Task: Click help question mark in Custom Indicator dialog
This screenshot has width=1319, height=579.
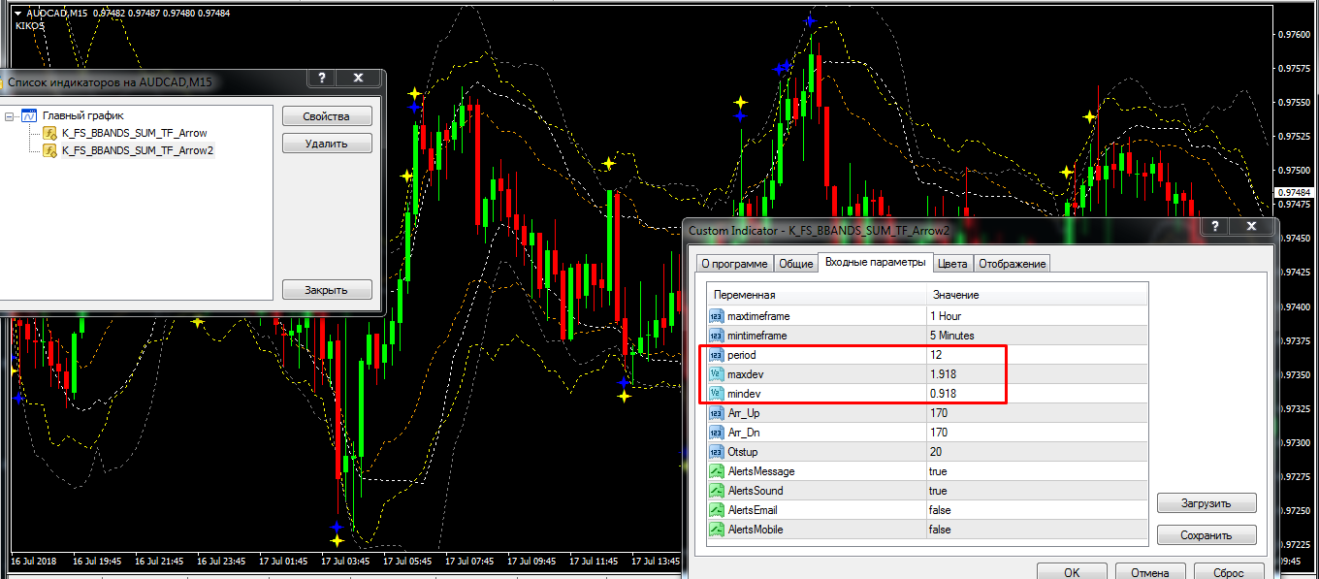Action: point(1215,227)
